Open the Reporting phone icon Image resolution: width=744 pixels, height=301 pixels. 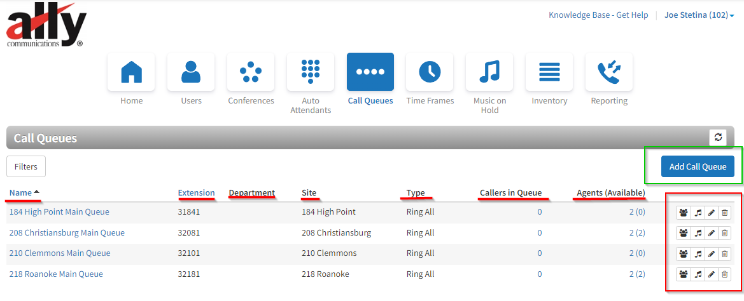[x=609, y=72]
